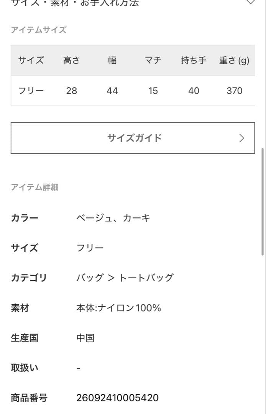266x414 pixels.
Task: Click the 幅 column header
Action: click(112, 60)
